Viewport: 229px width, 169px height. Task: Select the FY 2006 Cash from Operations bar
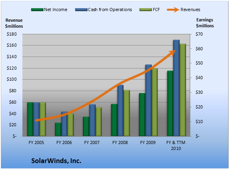click(64, 124)
